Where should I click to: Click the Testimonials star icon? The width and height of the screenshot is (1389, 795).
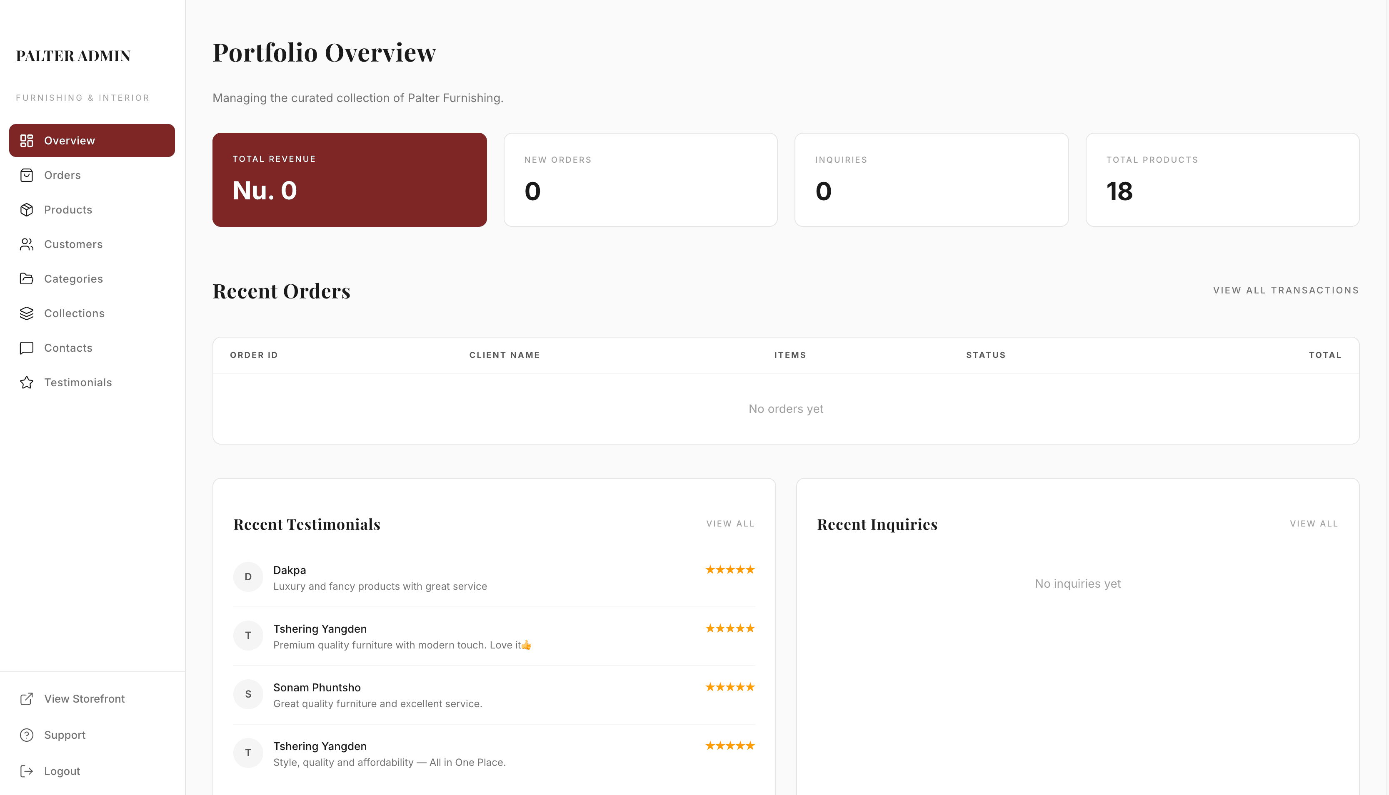[x=26, y=382]
